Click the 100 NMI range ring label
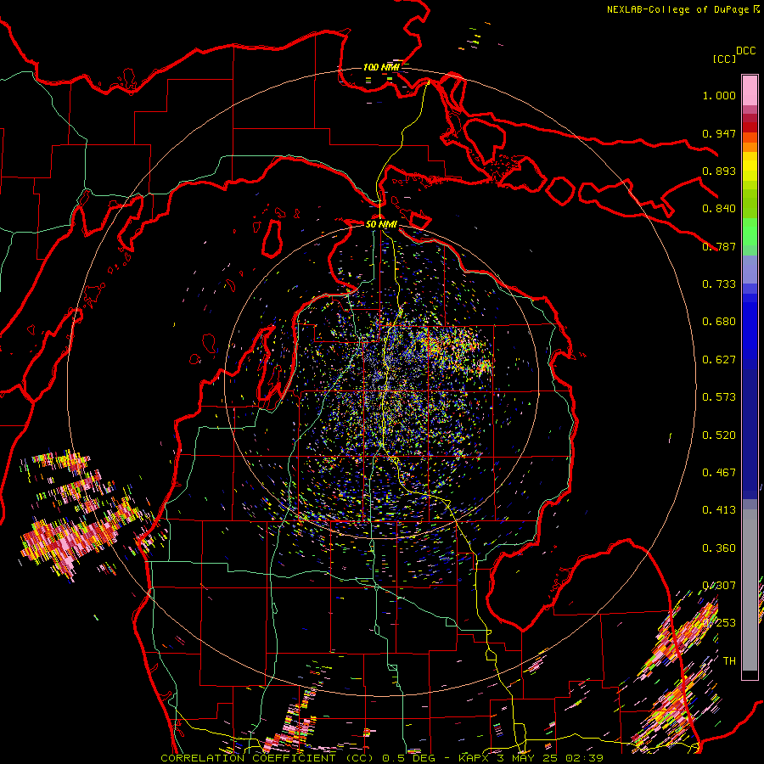The width and height of the screenshot is (764, 764). 381,67
